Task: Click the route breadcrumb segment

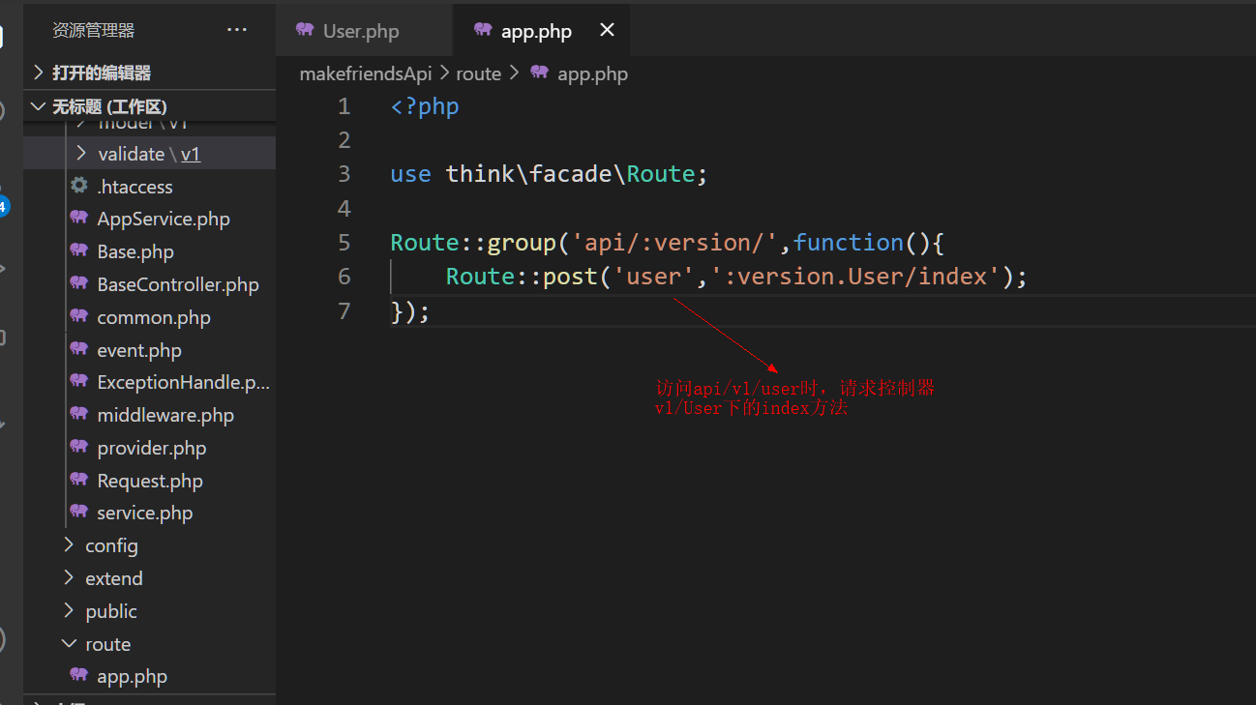Action: [478, 73]
